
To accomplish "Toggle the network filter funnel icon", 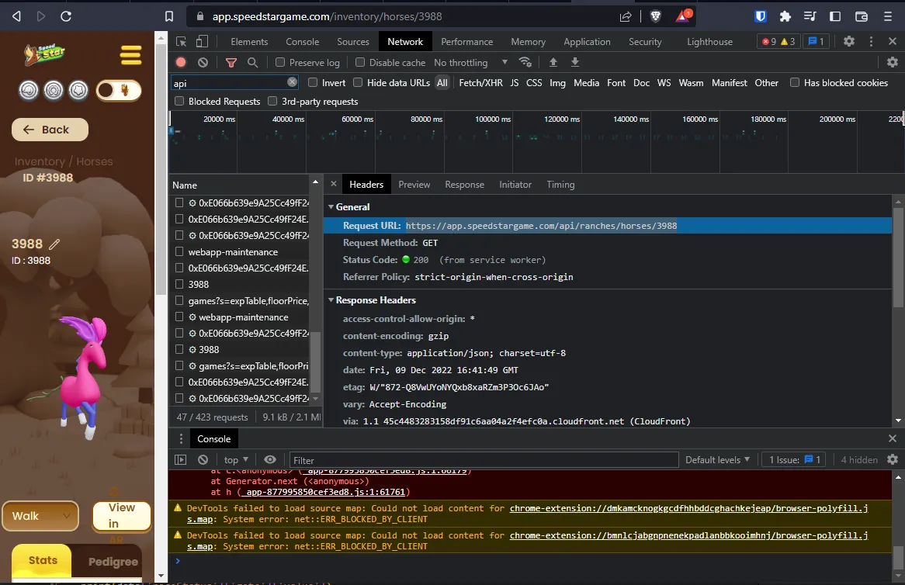I will click(231, 62).
